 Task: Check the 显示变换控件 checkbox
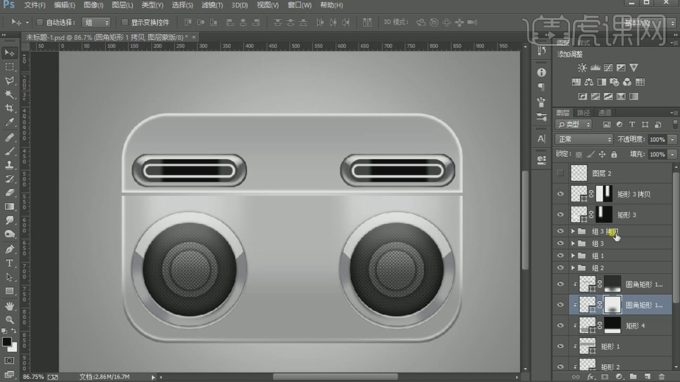click(124, 23)
